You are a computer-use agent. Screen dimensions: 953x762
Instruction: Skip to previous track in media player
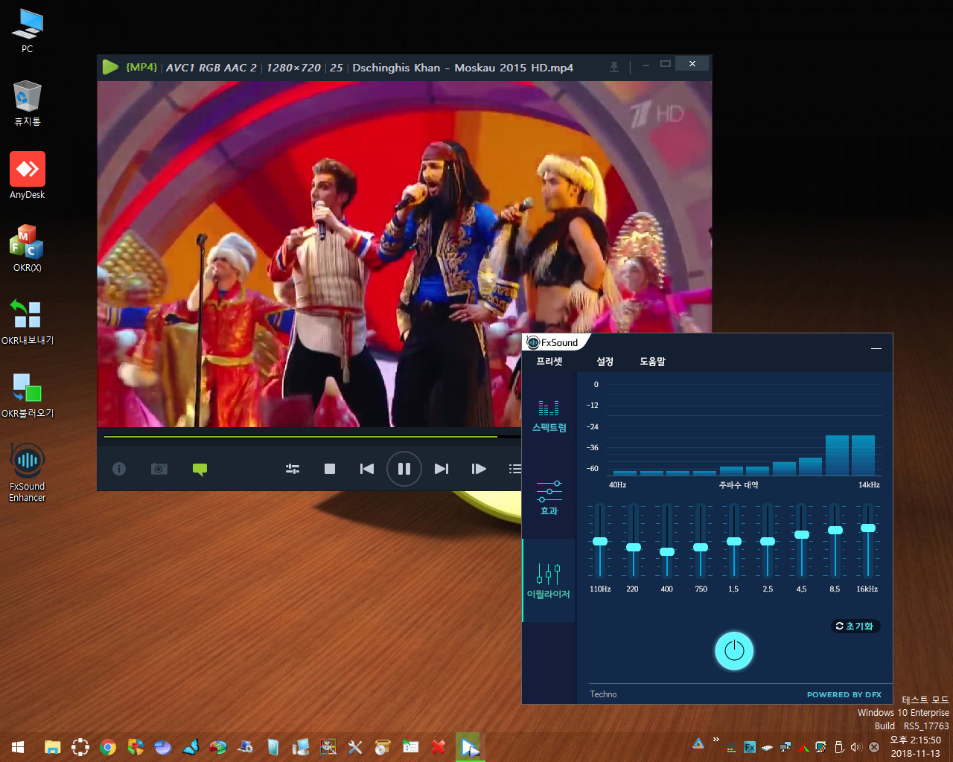[367, 469]
